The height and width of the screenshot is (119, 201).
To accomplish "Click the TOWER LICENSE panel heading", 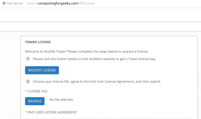I will [x=38, y=42].
